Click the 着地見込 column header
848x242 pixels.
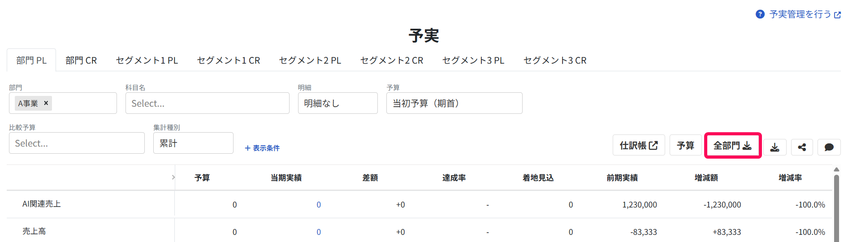(538, 178)
